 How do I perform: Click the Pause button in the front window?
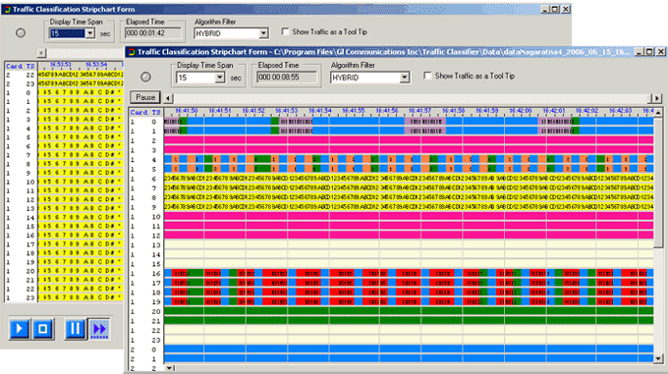pos(145,97)
